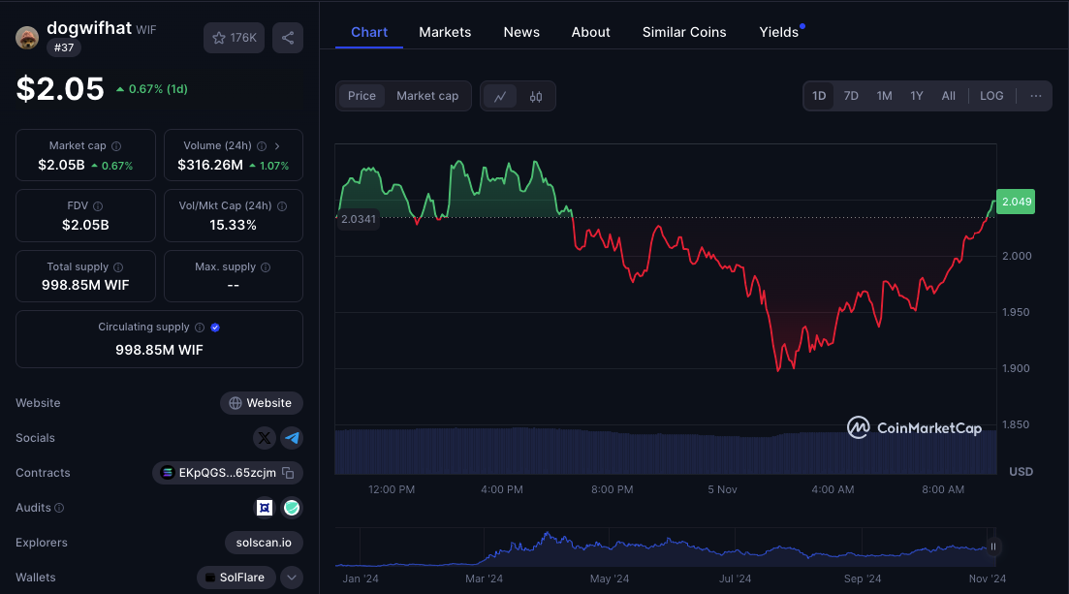Copy the contract address icon
This screenshot has height=594, width=1069.
tap(289, 473)
